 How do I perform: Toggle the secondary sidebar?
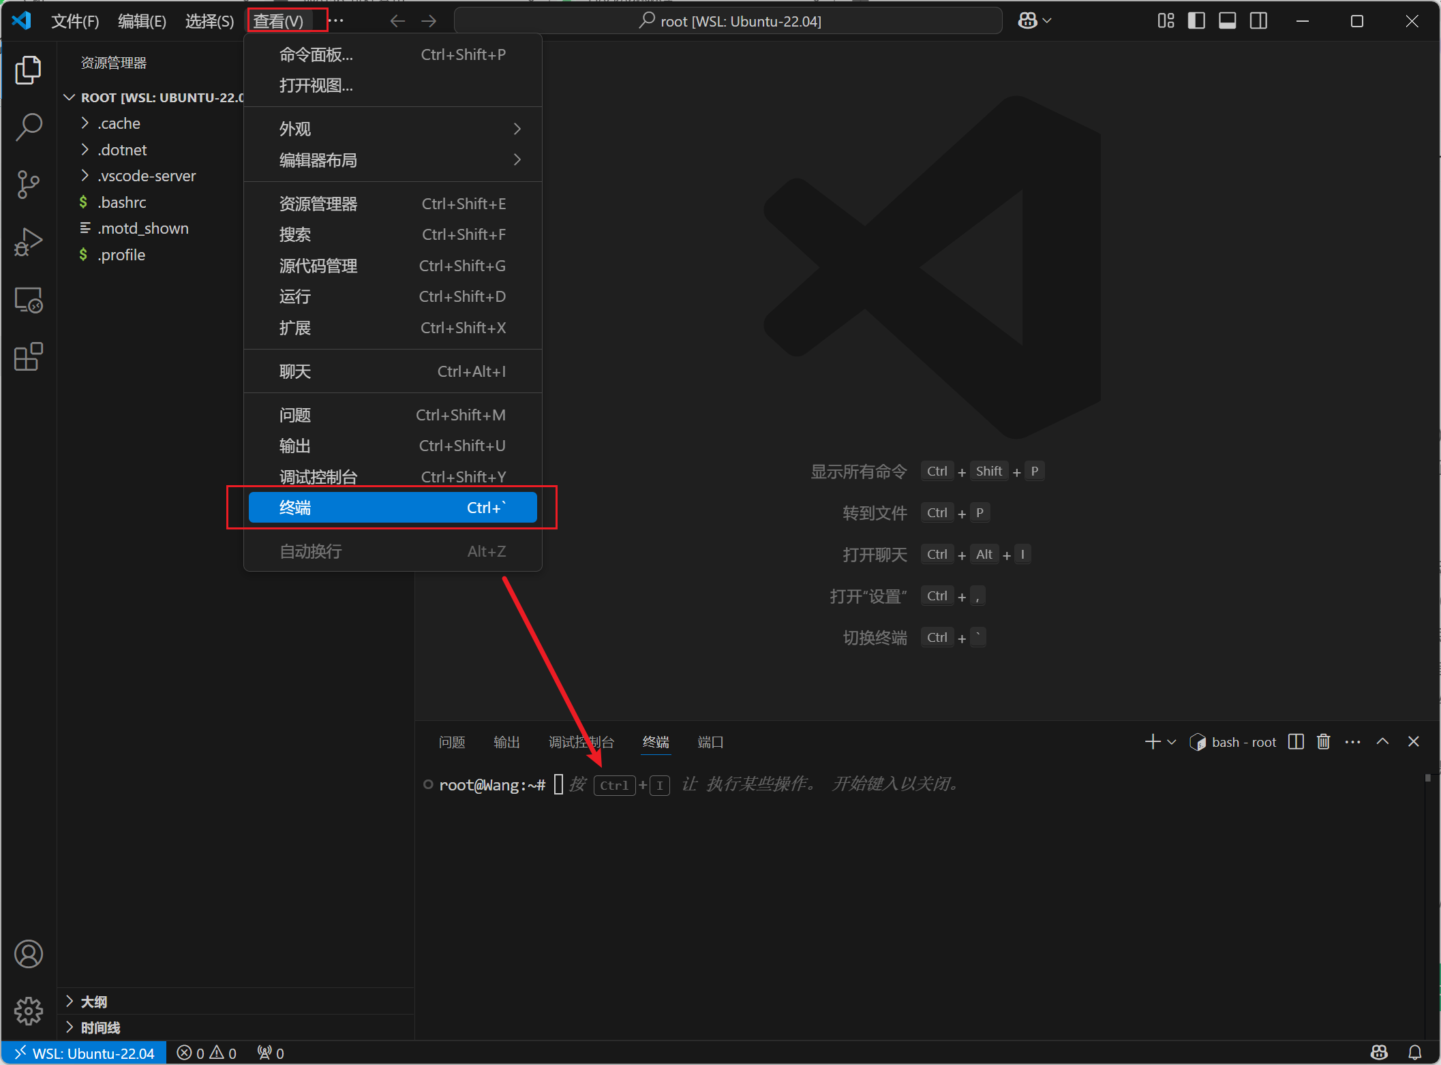click(1258, 20)
